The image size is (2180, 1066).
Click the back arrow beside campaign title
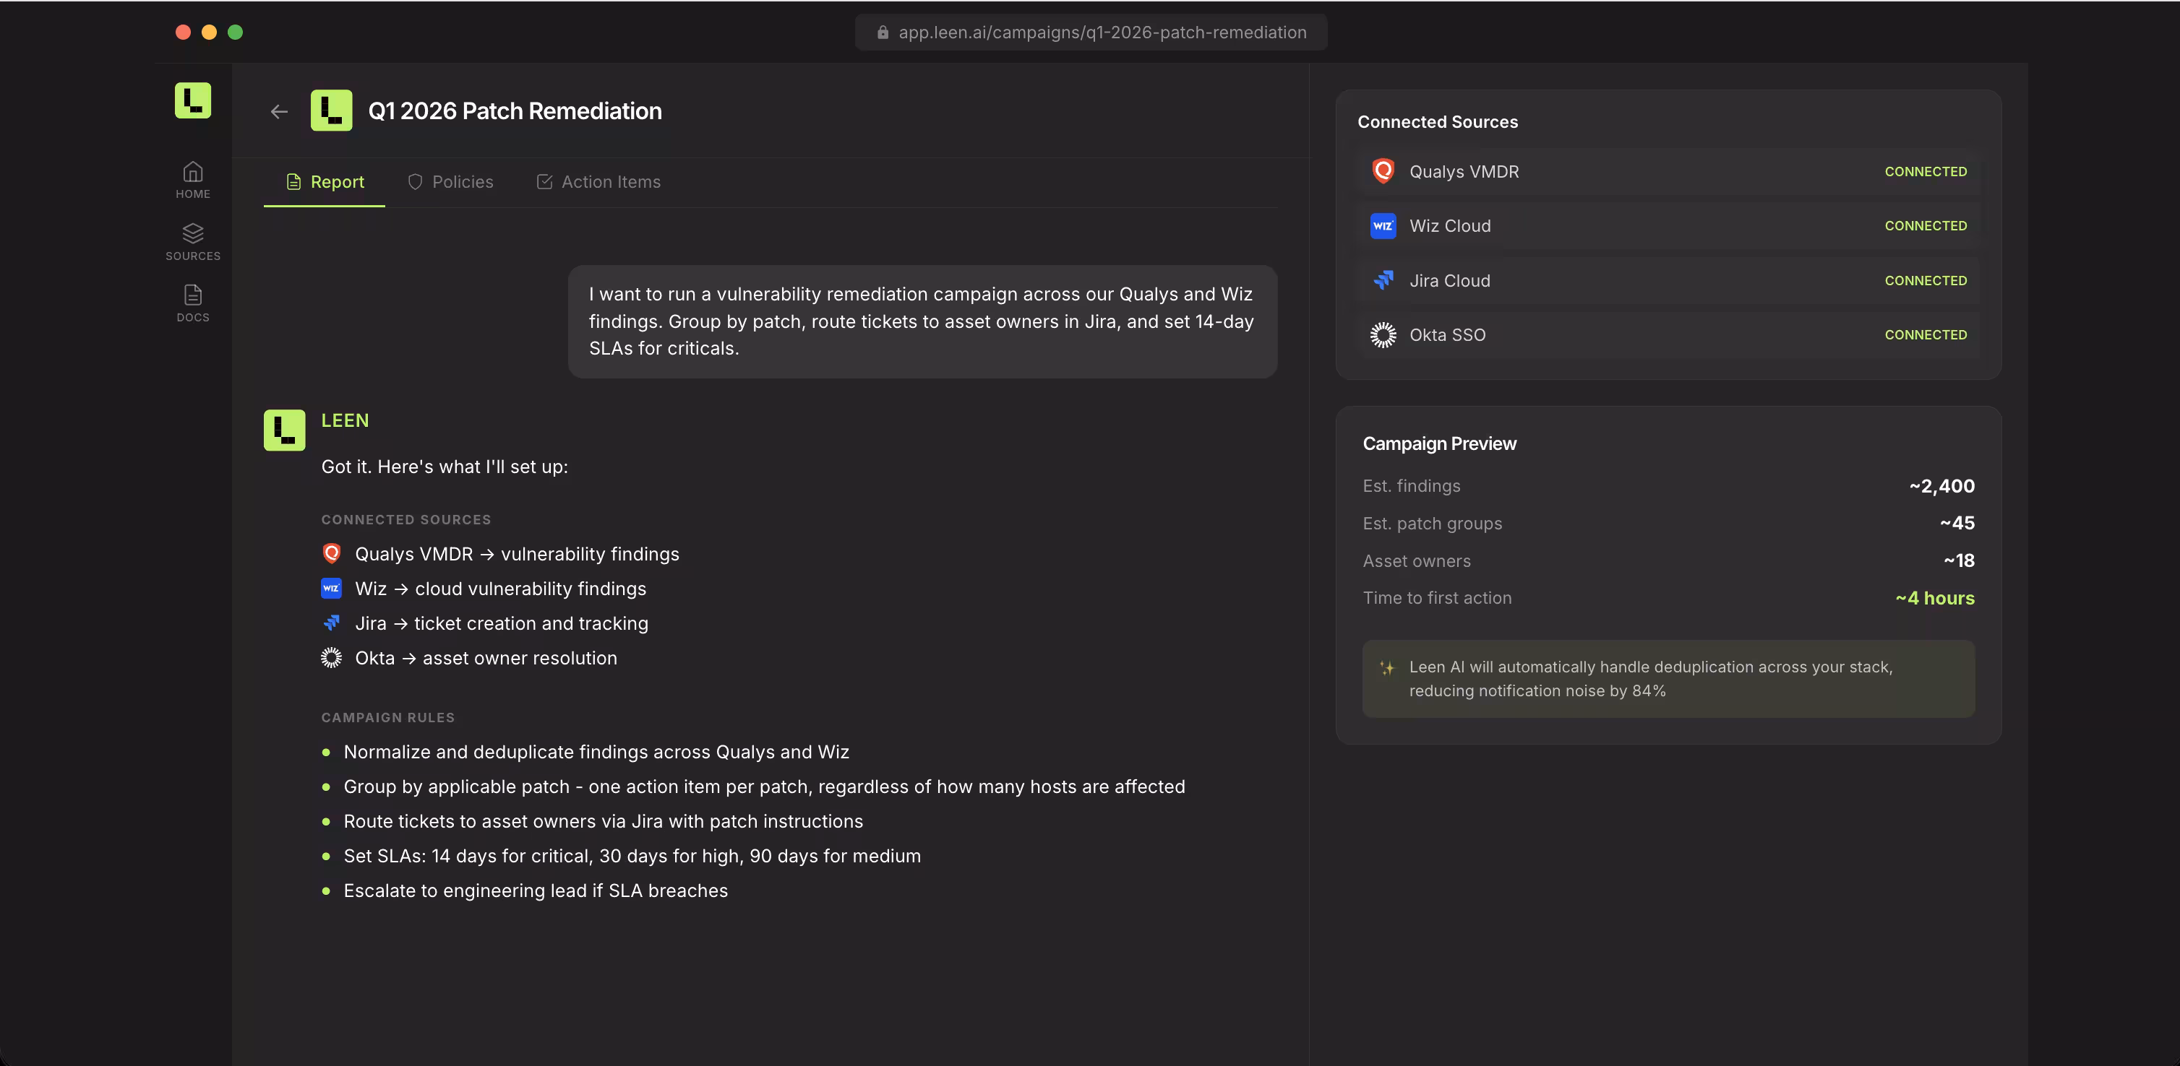coord(279,112)
